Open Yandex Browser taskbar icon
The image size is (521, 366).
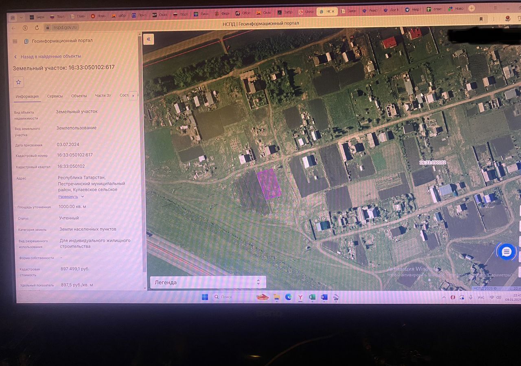(x=300, y=297)
